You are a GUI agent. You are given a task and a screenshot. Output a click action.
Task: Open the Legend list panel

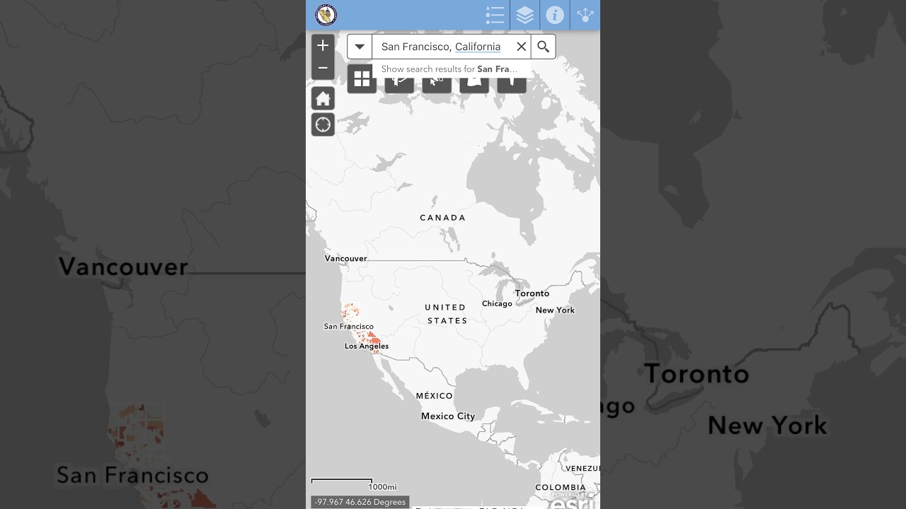(x=495, y=15)
